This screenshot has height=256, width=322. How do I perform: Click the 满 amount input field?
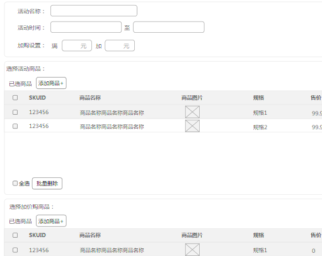(x=77, y=45)
